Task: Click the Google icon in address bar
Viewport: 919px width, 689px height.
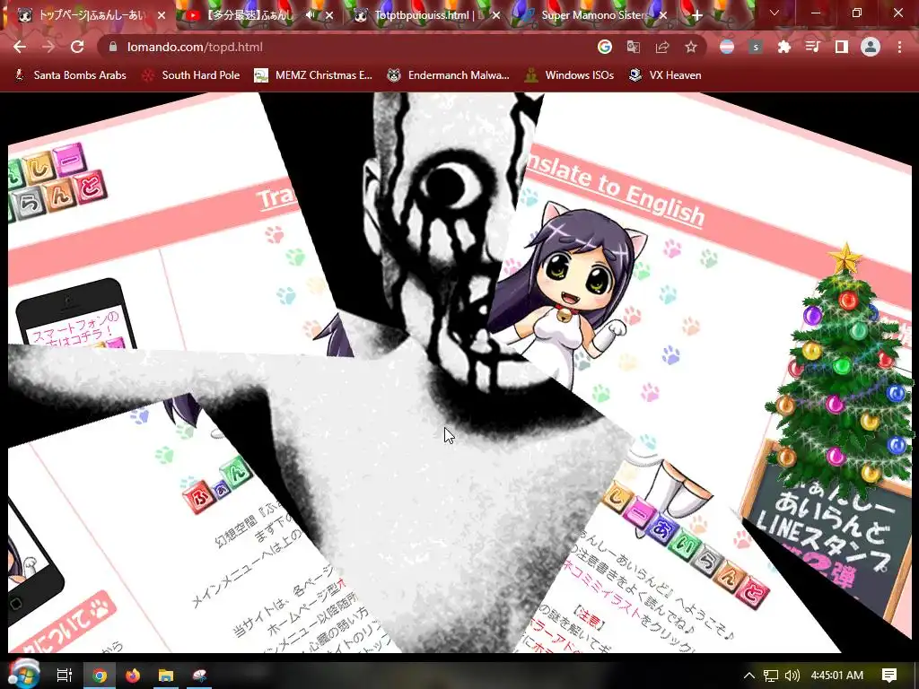Action: click(604, 47)
